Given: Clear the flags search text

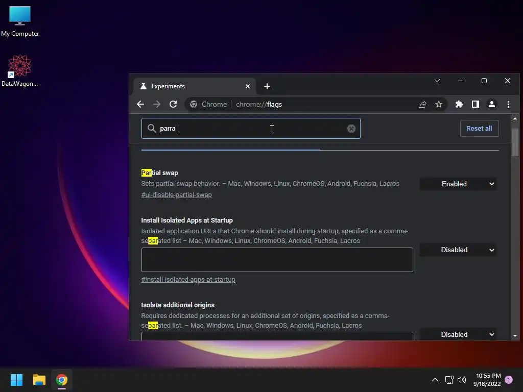Looking at the screenshot, I should (x=351, y=129).
